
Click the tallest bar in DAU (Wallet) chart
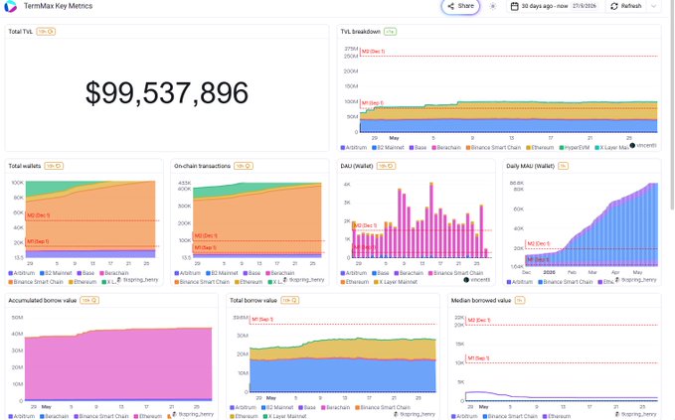(x=430, y=220)
